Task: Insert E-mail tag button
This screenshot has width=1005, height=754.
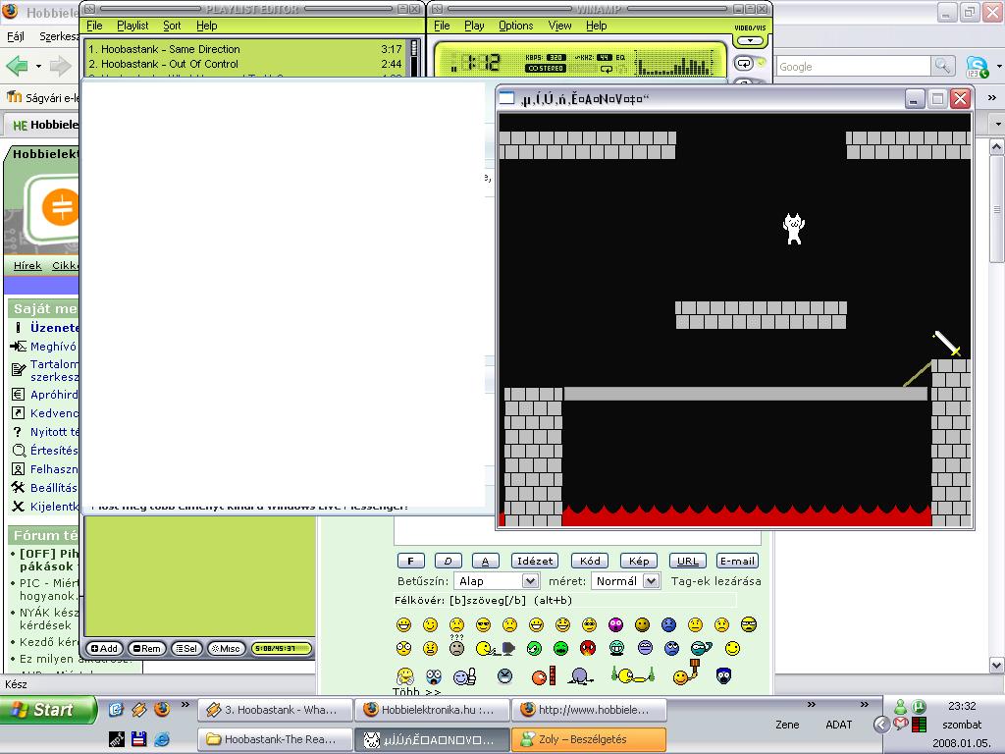Action: [737, 561]
